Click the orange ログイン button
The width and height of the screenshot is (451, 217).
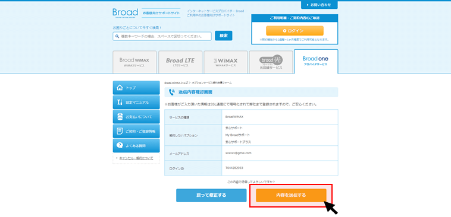295,31
